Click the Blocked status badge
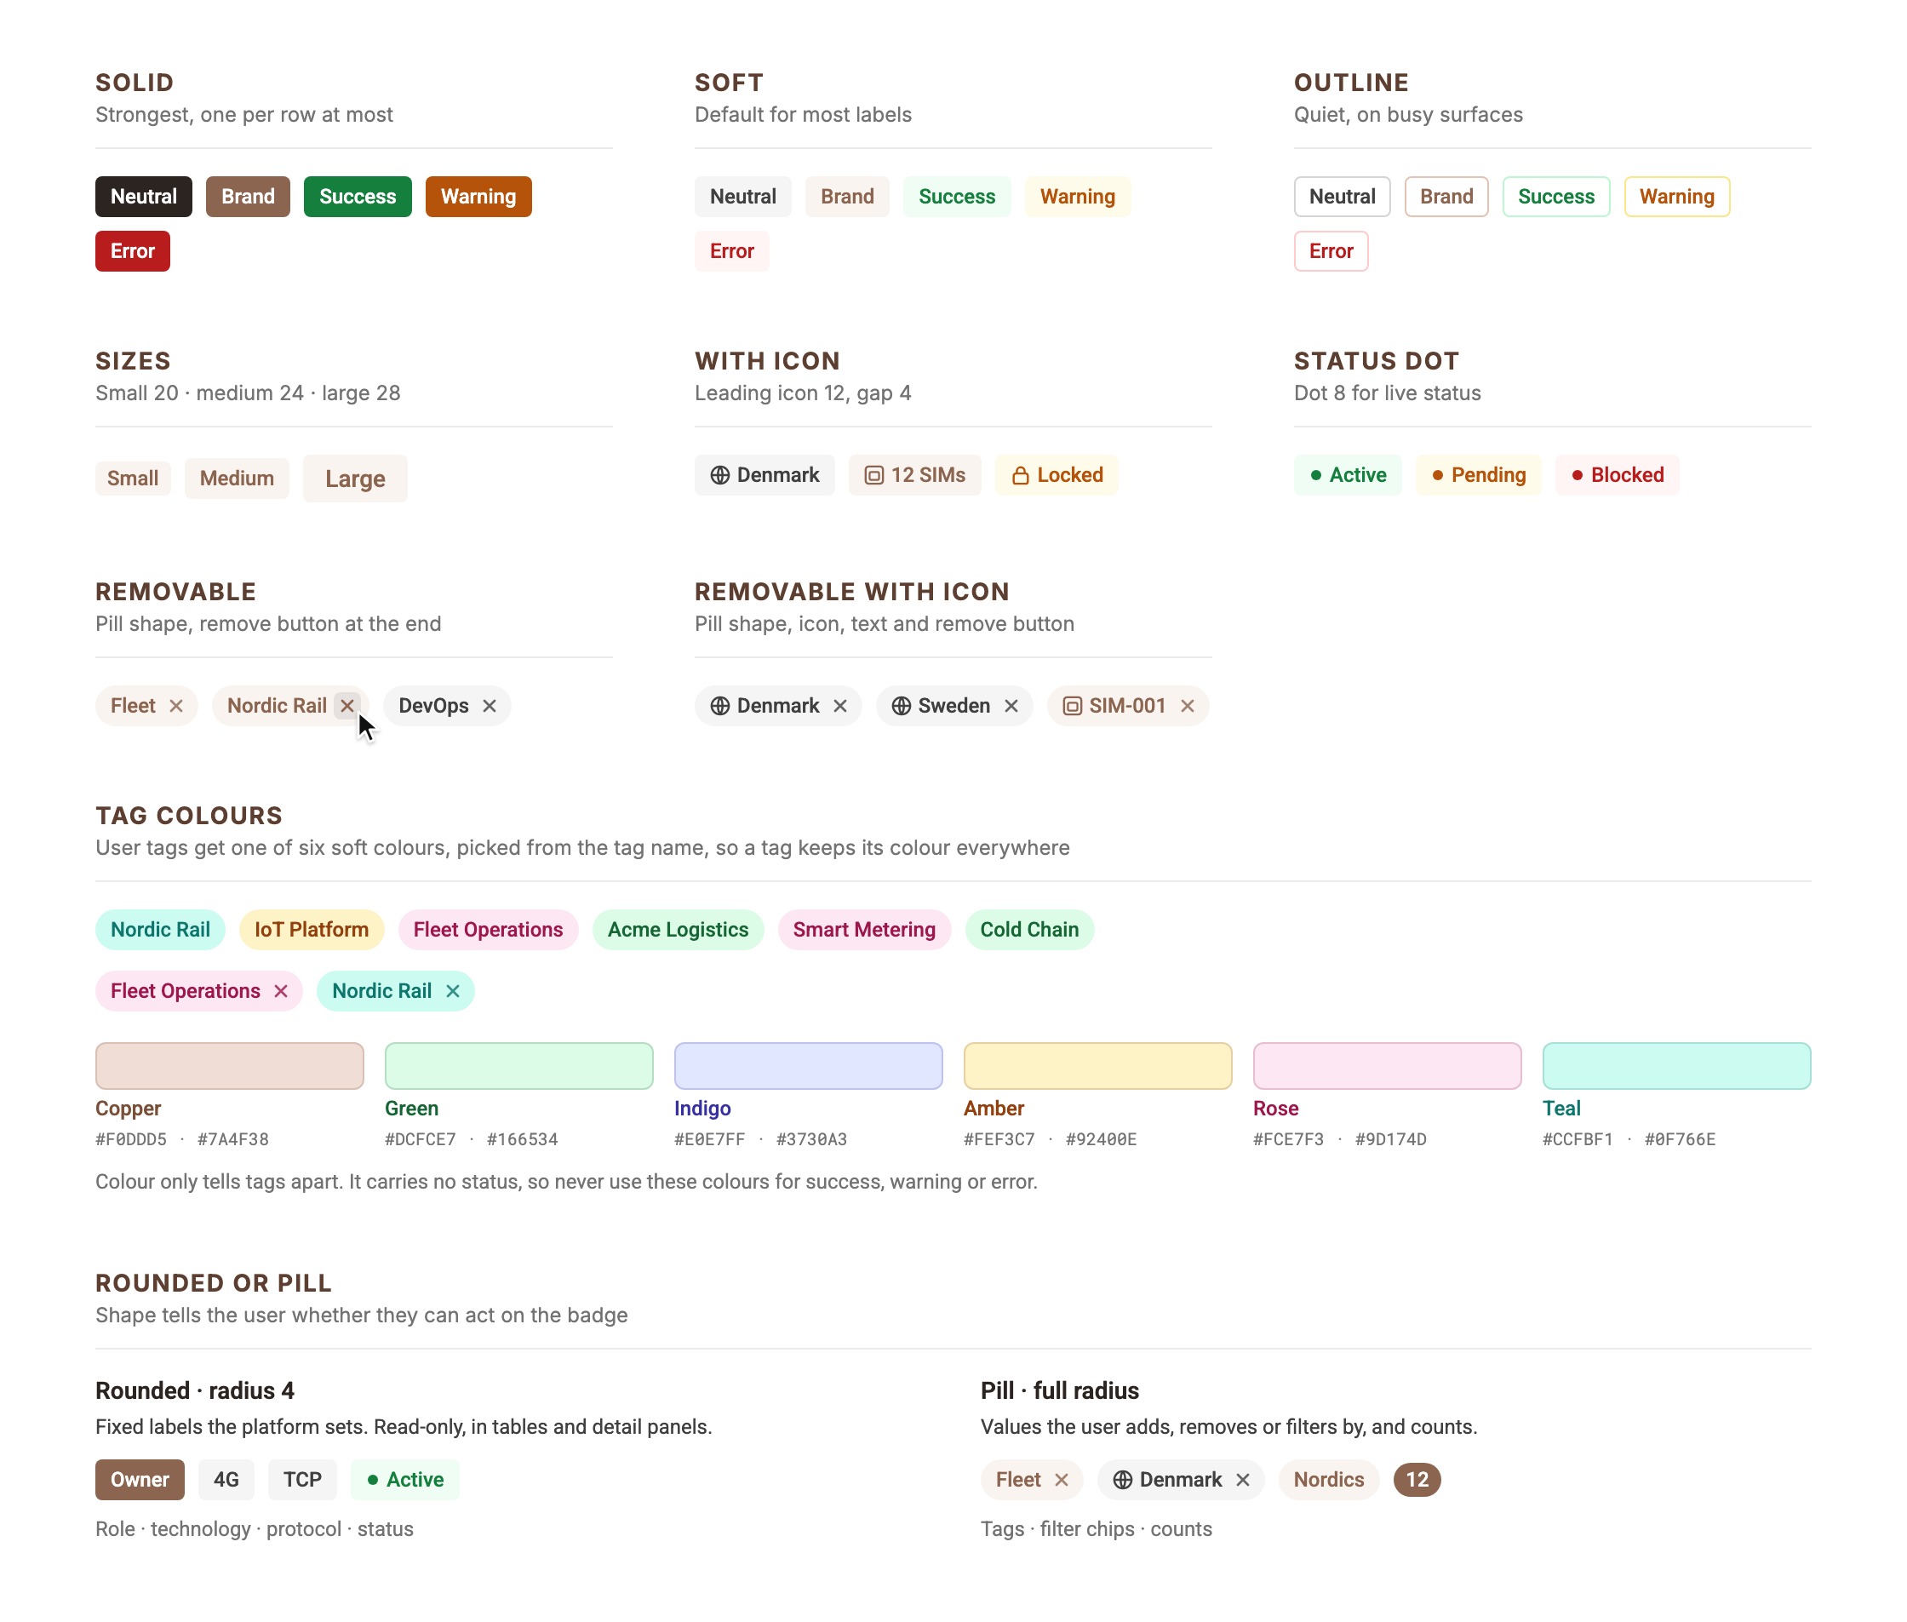1907x1622 pixels. [x=1618, y=474]
